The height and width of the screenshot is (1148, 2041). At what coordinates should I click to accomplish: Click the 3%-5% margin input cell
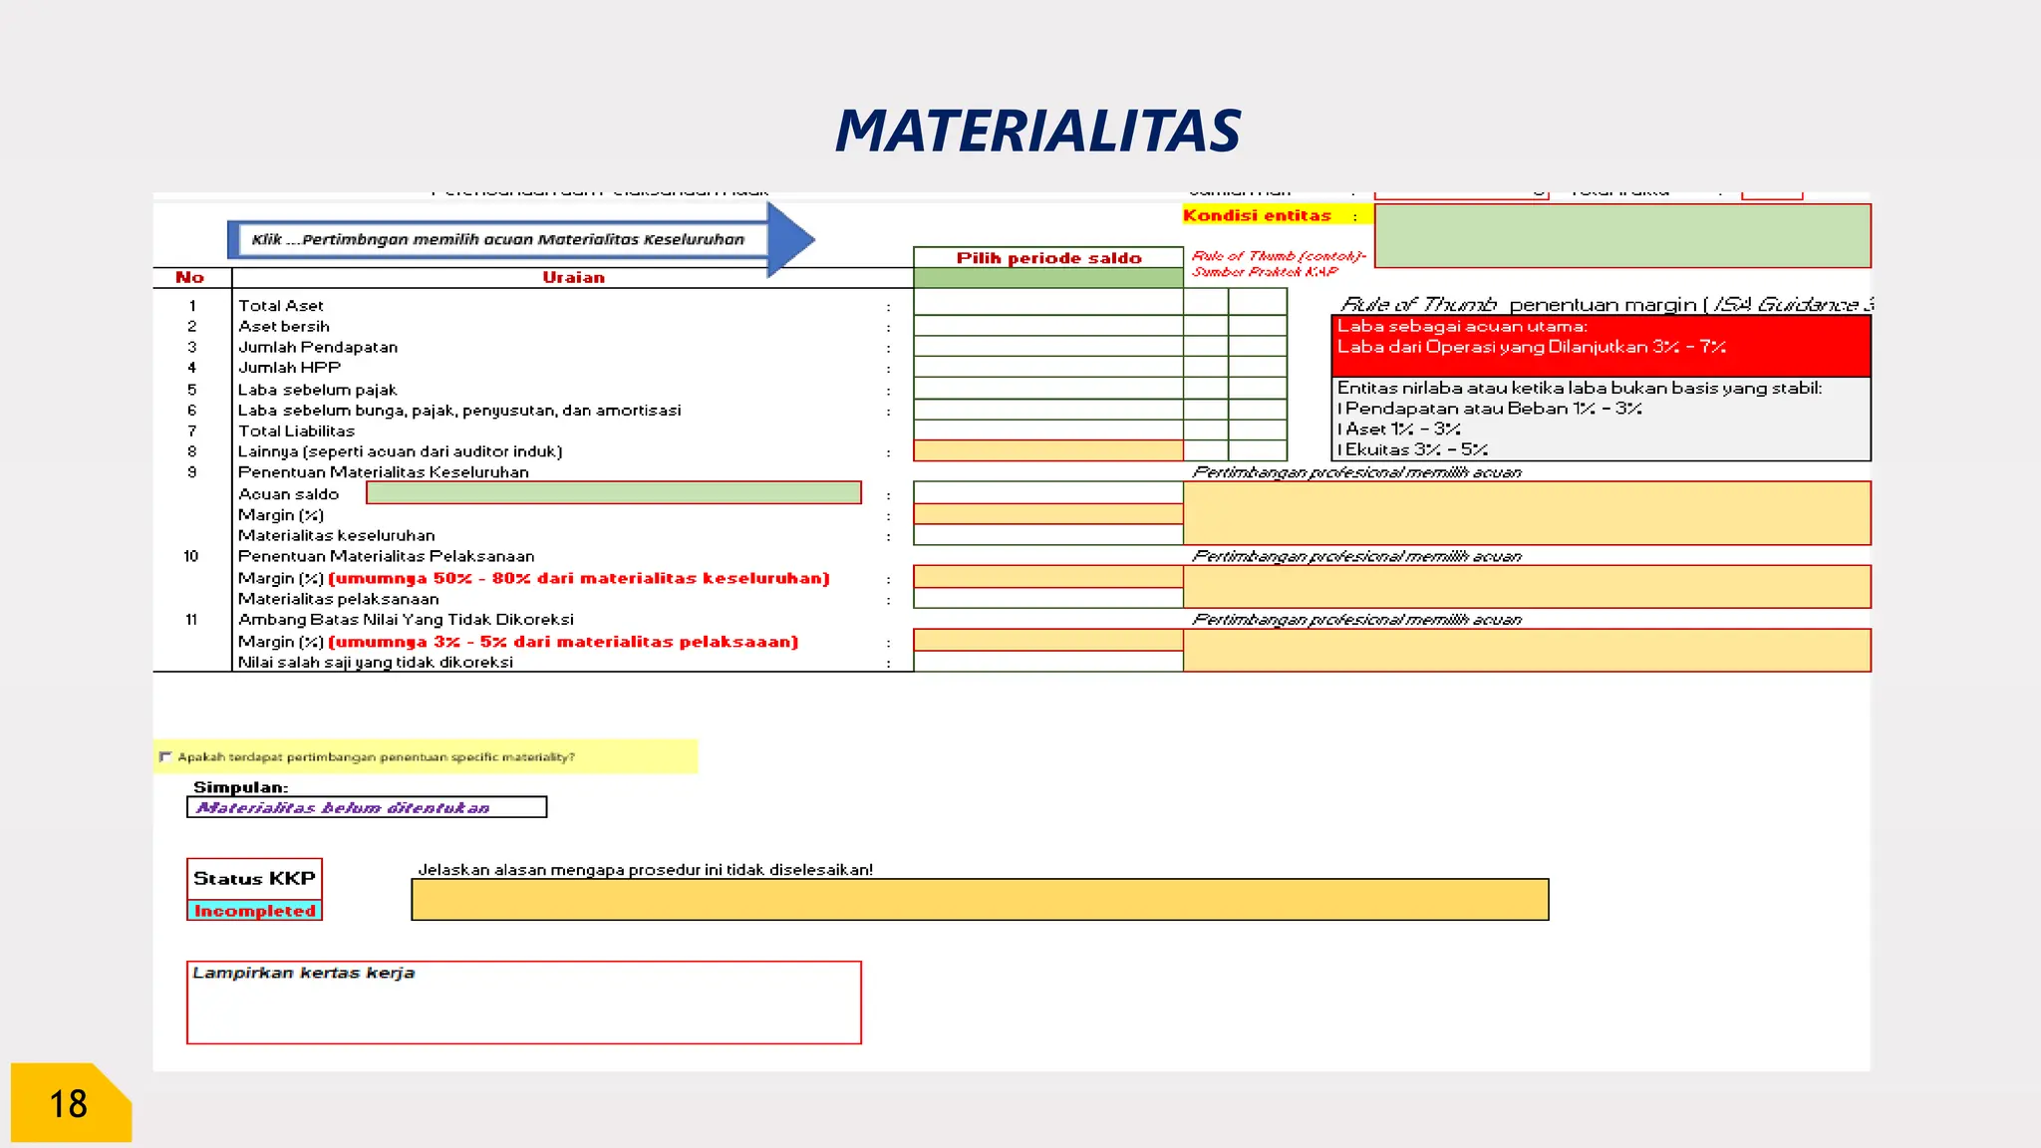[x=1047, y=640]
